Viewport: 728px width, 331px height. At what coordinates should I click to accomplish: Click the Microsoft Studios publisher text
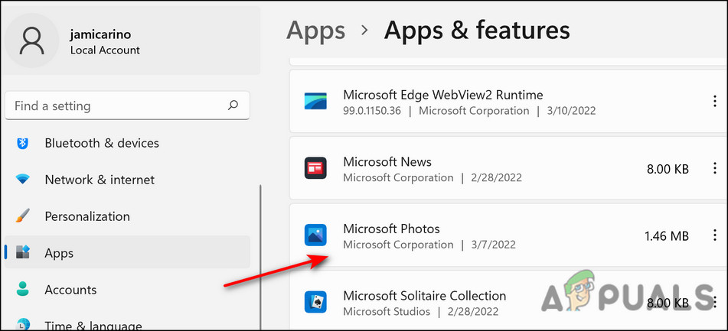click(x=387, y=312)
